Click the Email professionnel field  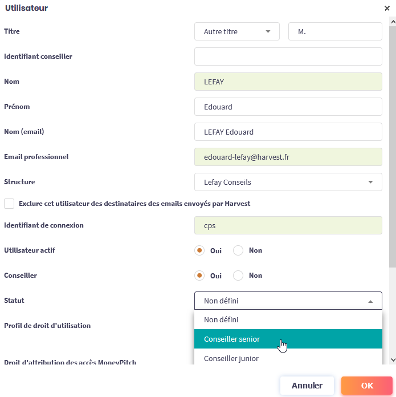click(x=288, y=157)
